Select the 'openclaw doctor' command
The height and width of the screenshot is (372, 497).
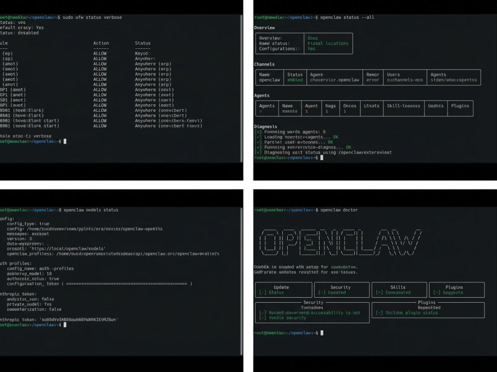point(339,210)
